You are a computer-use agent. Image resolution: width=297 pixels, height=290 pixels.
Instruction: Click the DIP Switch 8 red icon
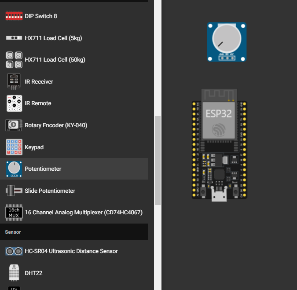[x=14, y=16]
